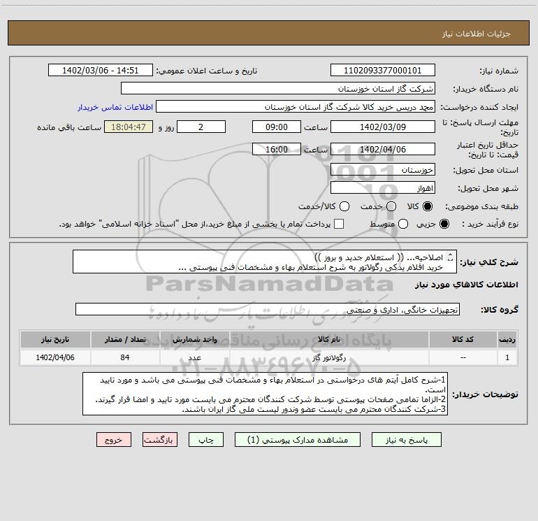The image size is (538, 521).
Task: Click delivery city field اهواز
Action: 383,187
